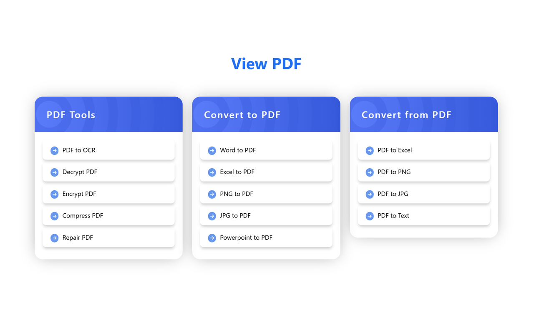Image resolution: width=534 pixels, height=334 pixels.
Task: Click the arrow icon beside PDF to OCR
Action: click(54, 150)
